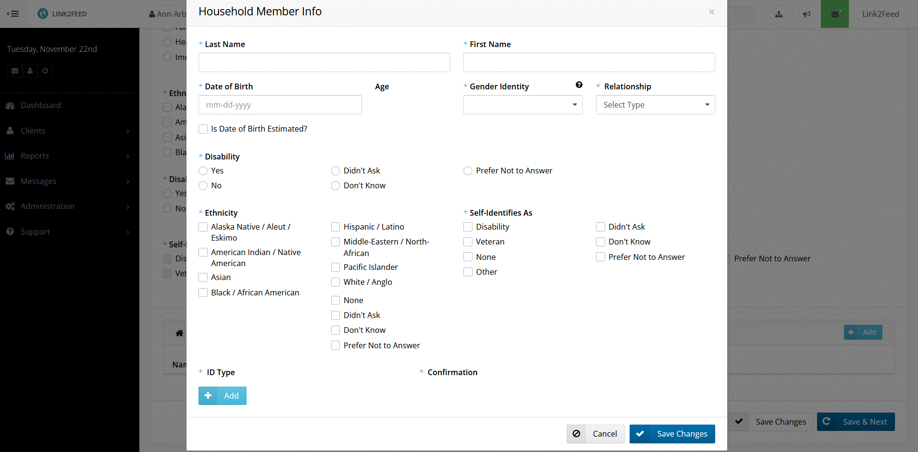The height and width of the screenshot is (452, 918).
Task: Click the user icon below the date
Action: pyautogui.click(x=30, y=71)
